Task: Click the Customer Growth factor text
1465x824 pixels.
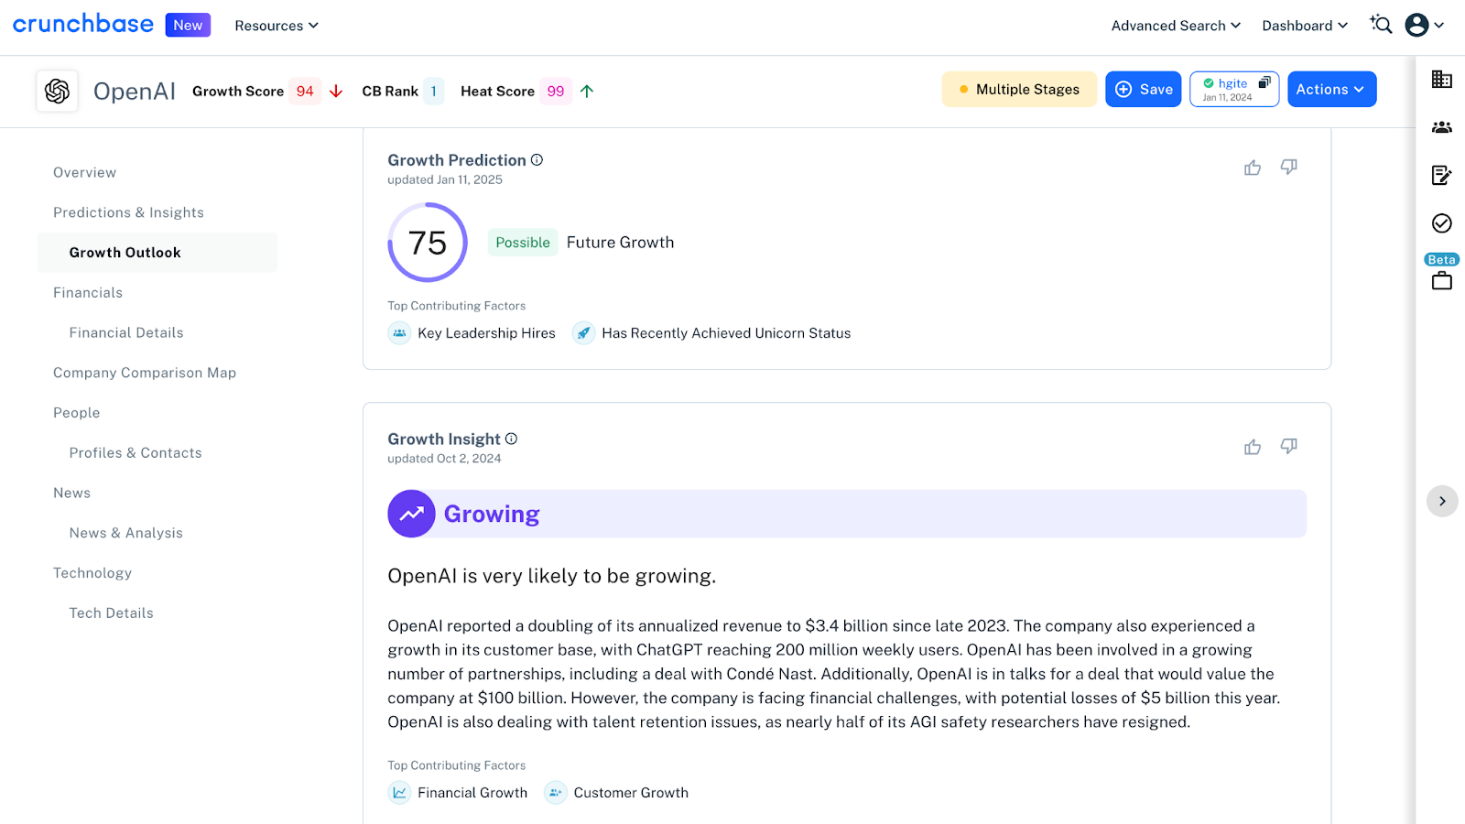Action: pos(631,793)
